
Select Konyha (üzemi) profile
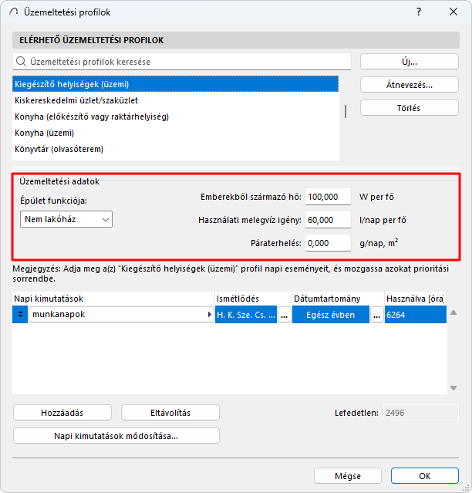176,133
